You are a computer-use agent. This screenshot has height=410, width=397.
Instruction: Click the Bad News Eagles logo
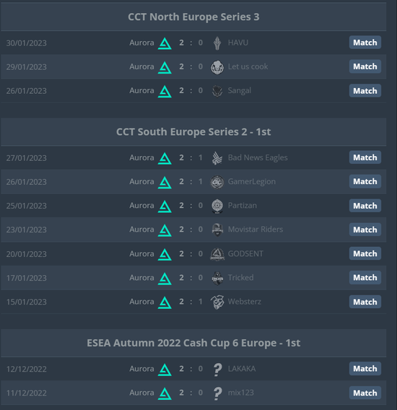click(217, 158)
